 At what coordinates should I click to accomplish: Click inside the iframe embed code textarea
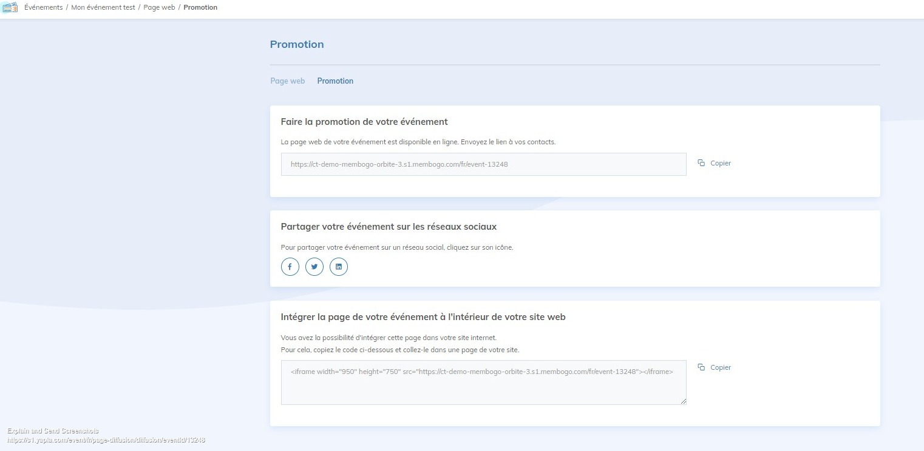[483, 388]
